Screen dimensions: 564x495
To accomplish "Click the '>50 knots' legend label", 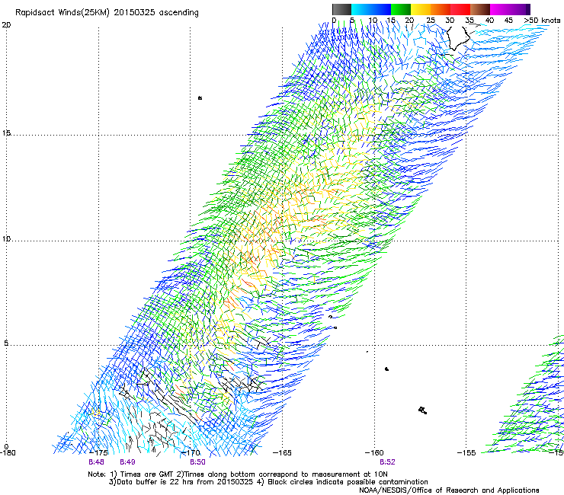I will pos(542,21).
